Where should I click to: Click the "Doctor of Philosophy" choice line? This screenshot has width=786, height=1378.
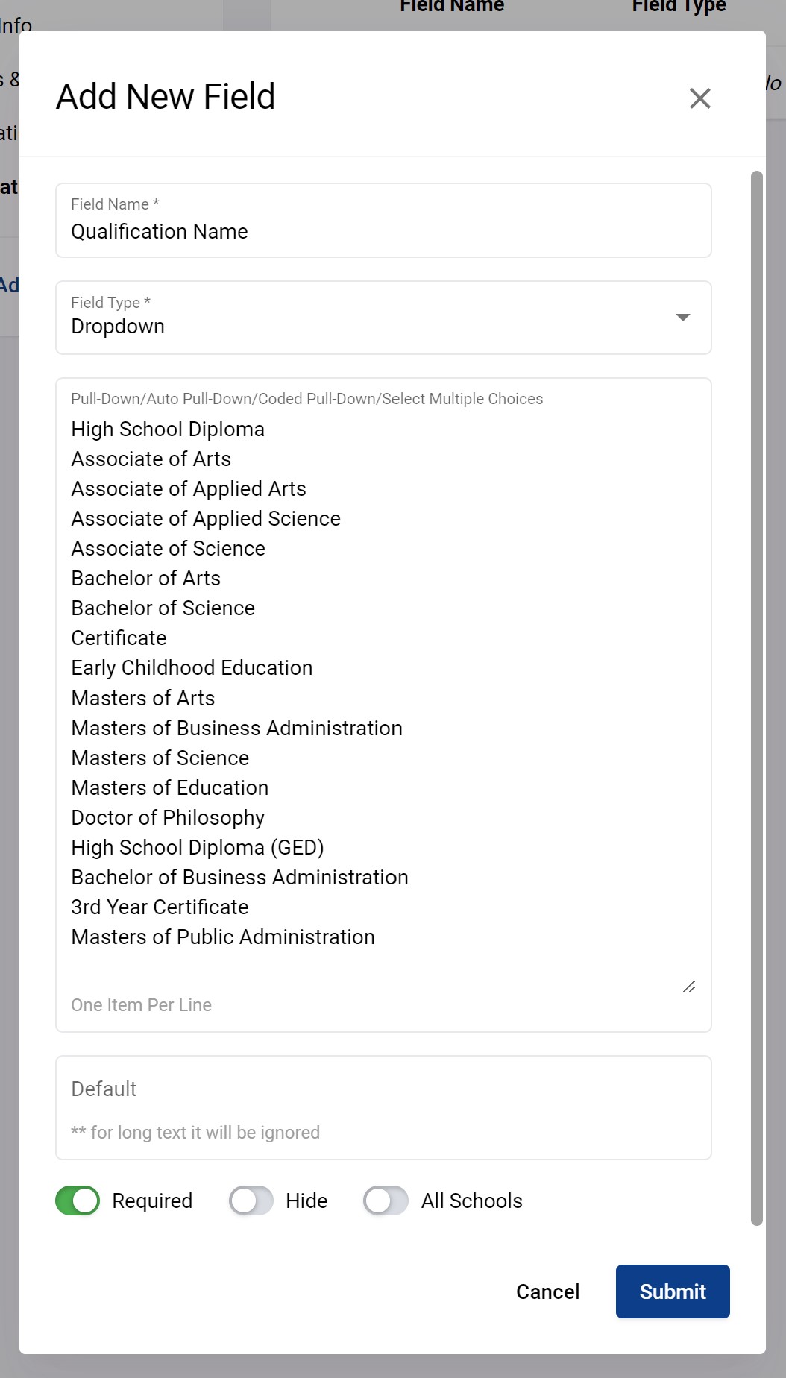pyautogui.click(x=168, y=818)
